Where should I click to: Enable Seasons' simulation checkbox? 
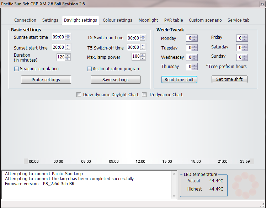click(16, 69)
